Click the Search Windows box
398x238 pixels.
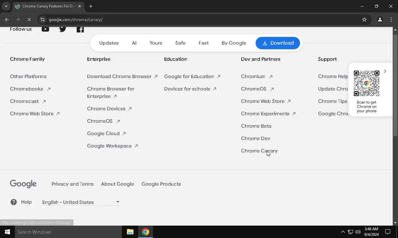point(68,232)
